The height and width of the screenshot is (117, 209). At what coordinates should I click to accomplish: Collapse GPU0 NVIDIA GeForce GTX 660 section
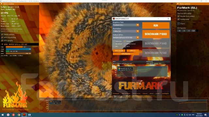point(2,45)
